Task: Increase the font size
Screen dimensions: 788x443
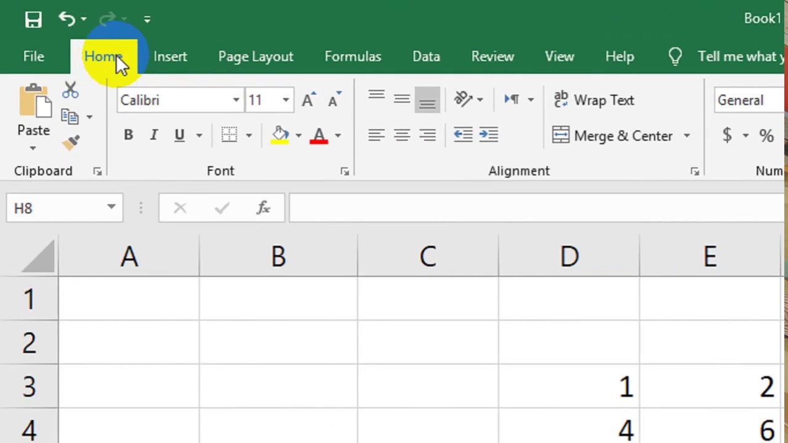Action: point(308,100)
